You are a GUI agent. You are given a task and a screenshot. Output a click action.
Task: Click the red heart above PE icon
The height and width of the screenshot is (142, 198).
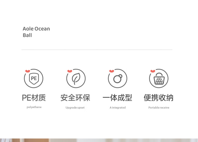(28, 71)
